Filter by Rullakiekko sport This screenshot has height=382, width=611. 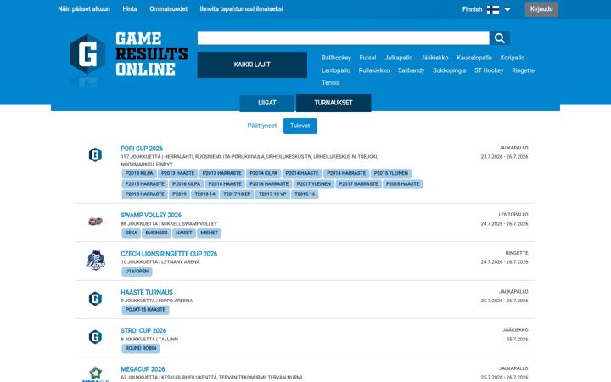coord(374,70)
